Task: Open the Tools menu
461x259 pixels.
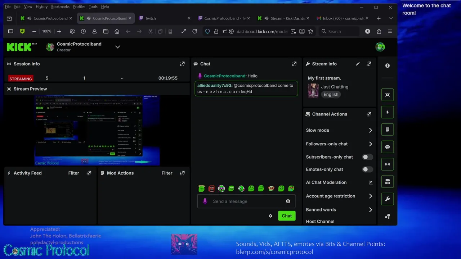Action: pos(93,6)
